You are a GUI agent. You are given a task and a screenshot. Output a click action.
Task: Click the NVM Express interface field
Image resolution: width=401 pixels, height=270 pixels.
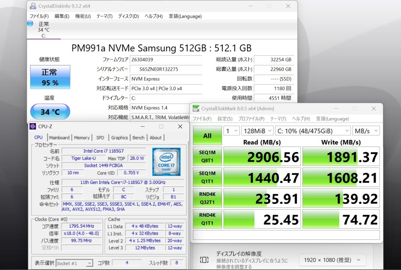[166, 79]
